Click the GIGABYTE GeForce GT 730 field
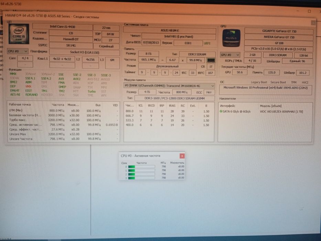Viewport: 321px width, 241px height. [x=279, y=31]
